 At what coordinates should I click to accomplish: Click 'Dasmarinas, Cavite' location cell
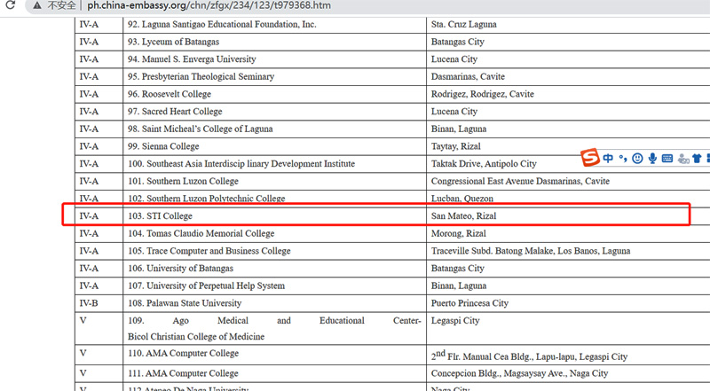point(468,76)
